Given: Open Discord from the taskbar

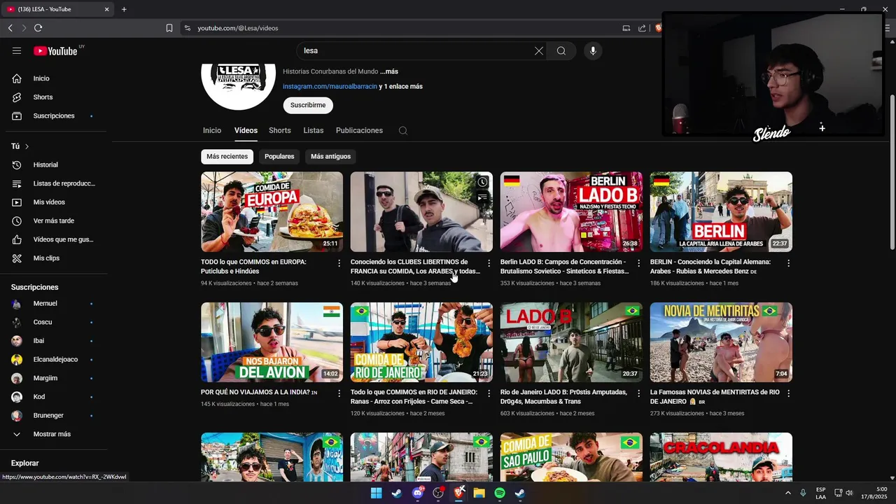Looking at the screenshot, I should [418, 493].
